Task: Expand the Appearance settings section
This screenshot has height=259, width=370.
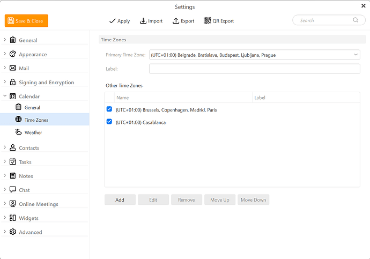Action: [5, 54]
